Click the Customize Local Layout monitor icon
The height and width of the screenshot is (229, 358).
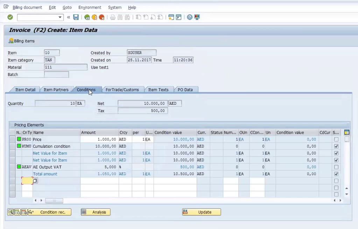tap(197, 17)
